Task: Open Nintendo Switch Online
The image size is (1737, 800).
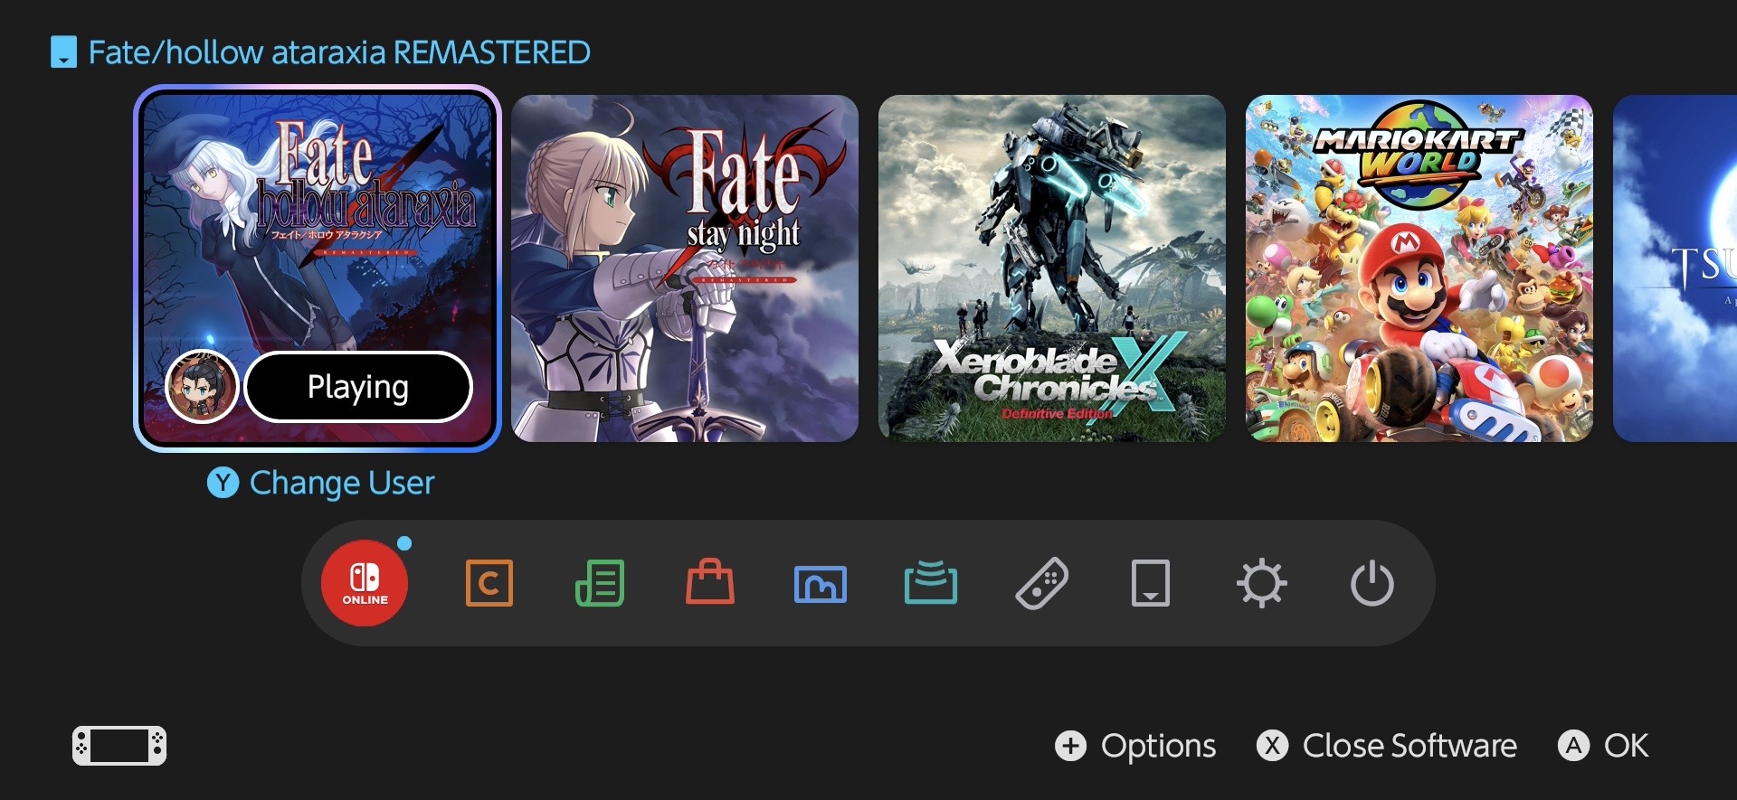Action: [x=365, y=583]
